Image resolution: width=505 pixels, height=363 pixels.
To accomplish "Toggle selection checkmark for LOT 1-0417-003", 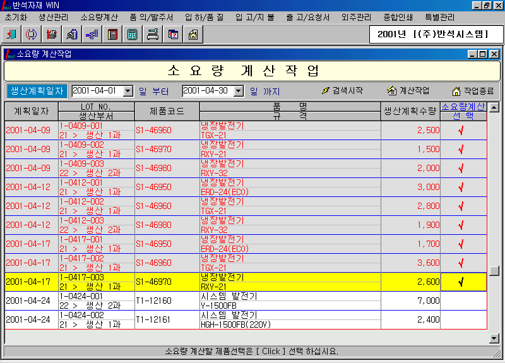I will 463,282.
